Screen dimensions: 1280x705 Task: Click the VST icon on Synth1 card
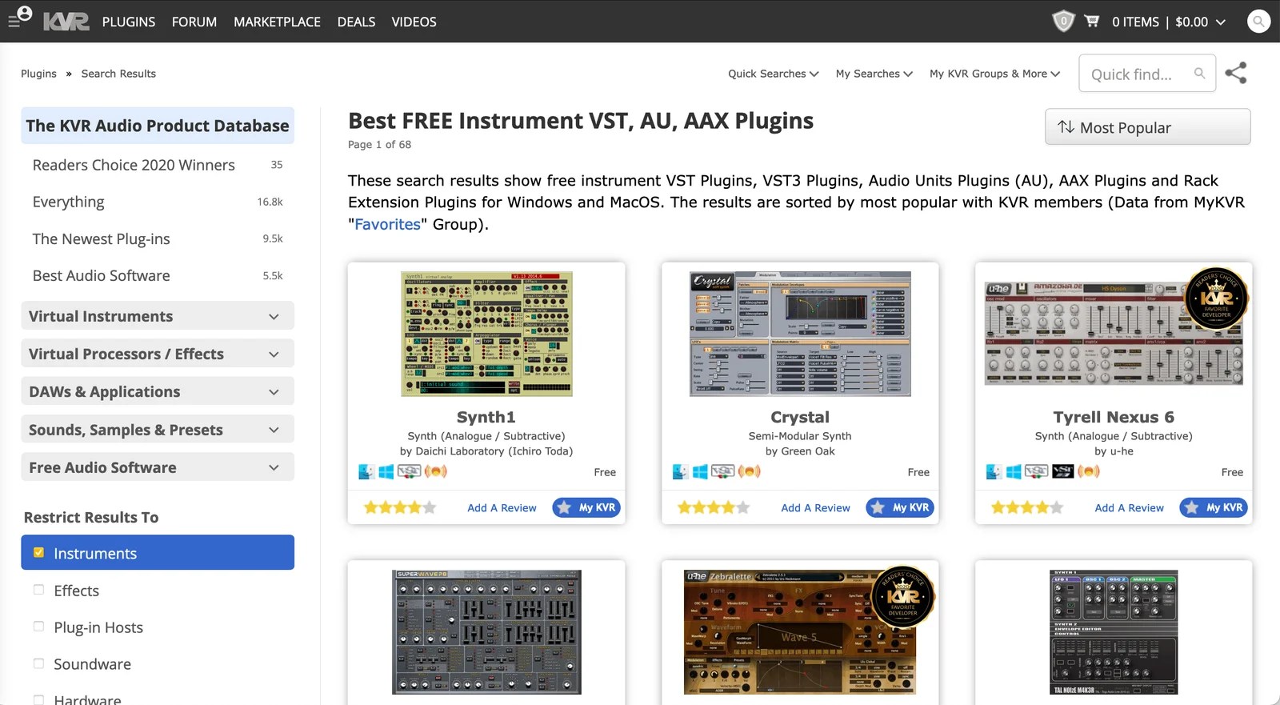[x=409, y=471]
